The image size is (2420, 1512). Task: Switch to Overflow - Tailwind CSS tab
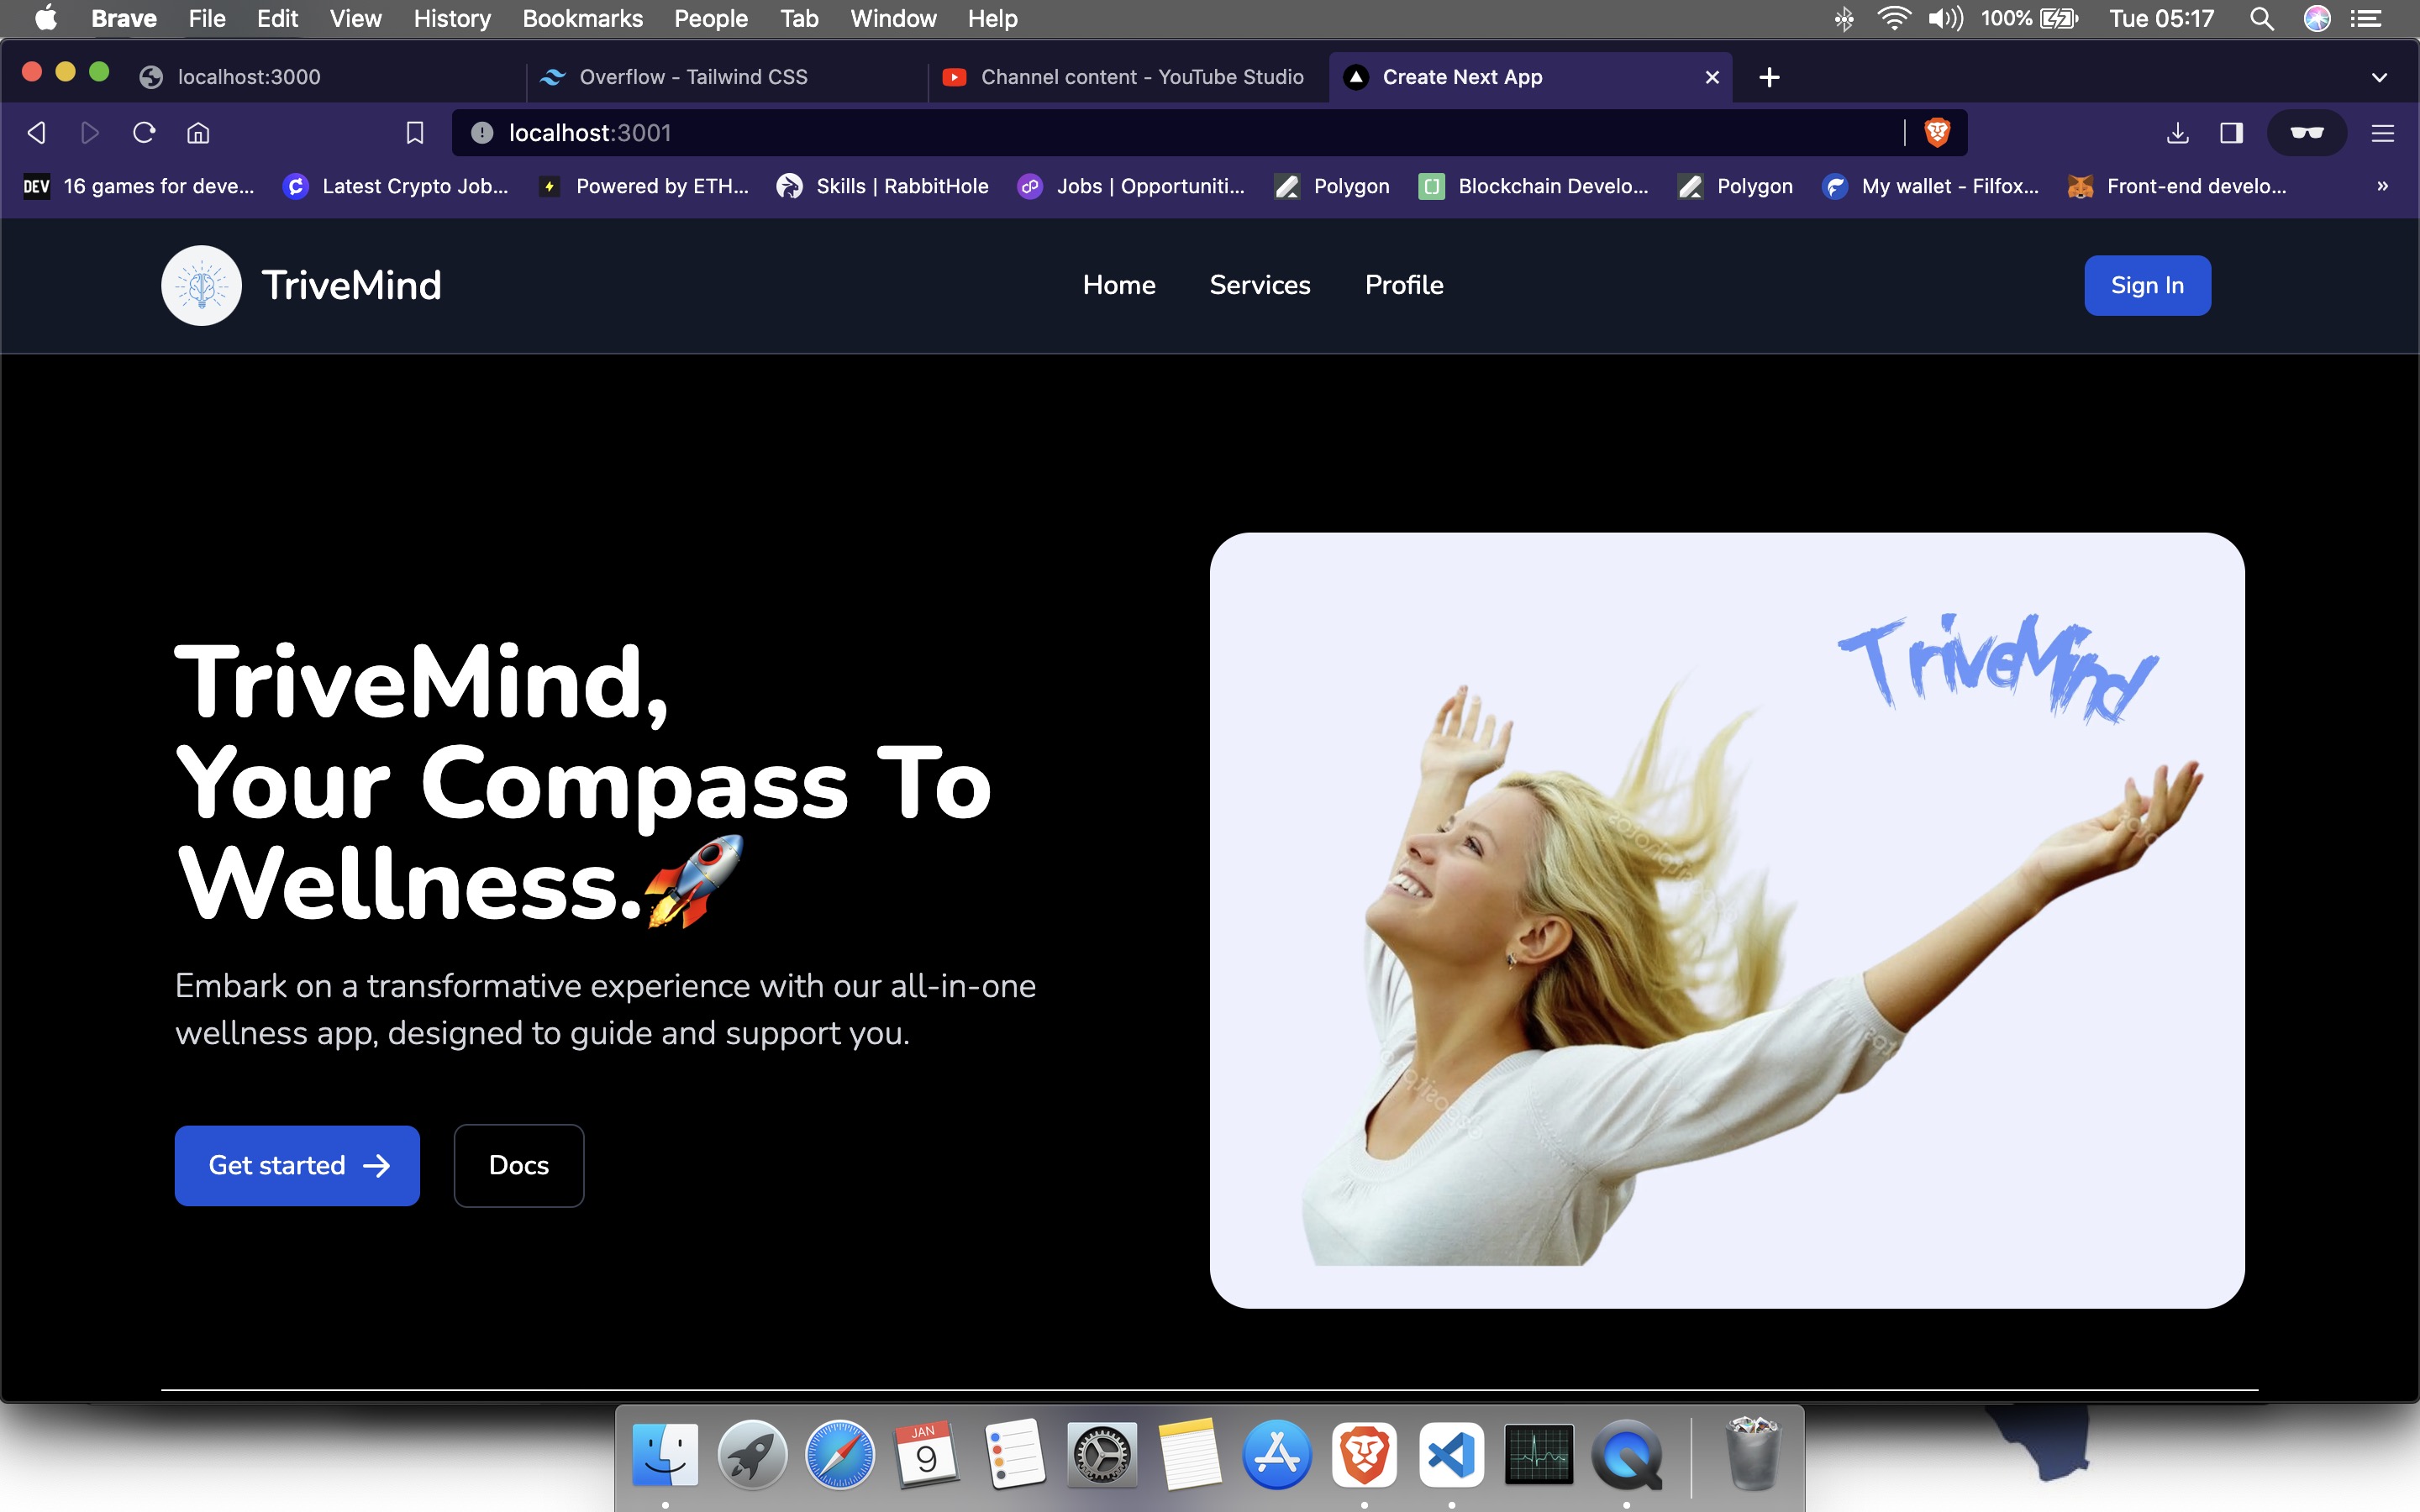point(693,77)
